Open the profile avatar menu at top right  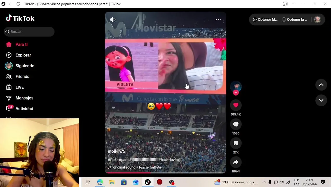coord(317,19)
